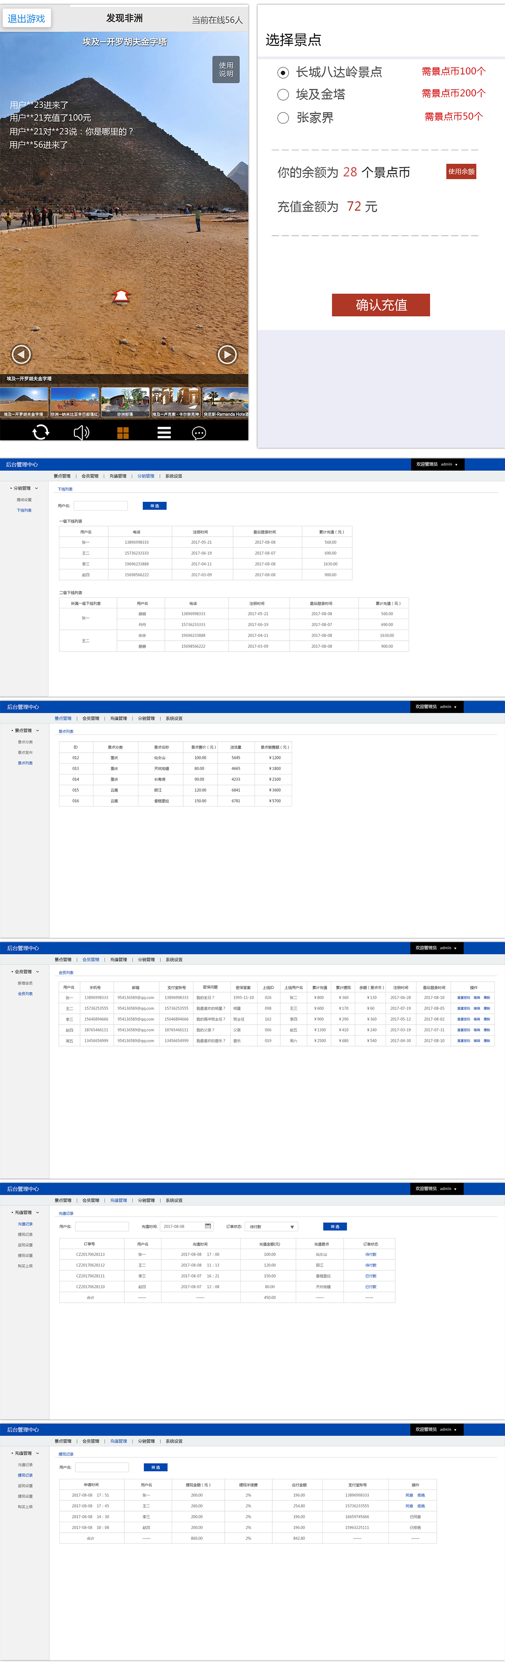Click 筛选 button on downline list page
505x1672 pixels.
coord(154,506)
